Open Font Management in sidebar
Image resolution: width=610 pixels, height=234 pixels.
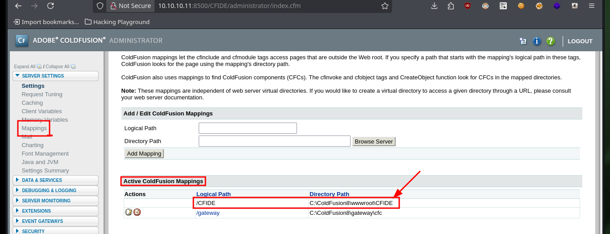[45, 153]
